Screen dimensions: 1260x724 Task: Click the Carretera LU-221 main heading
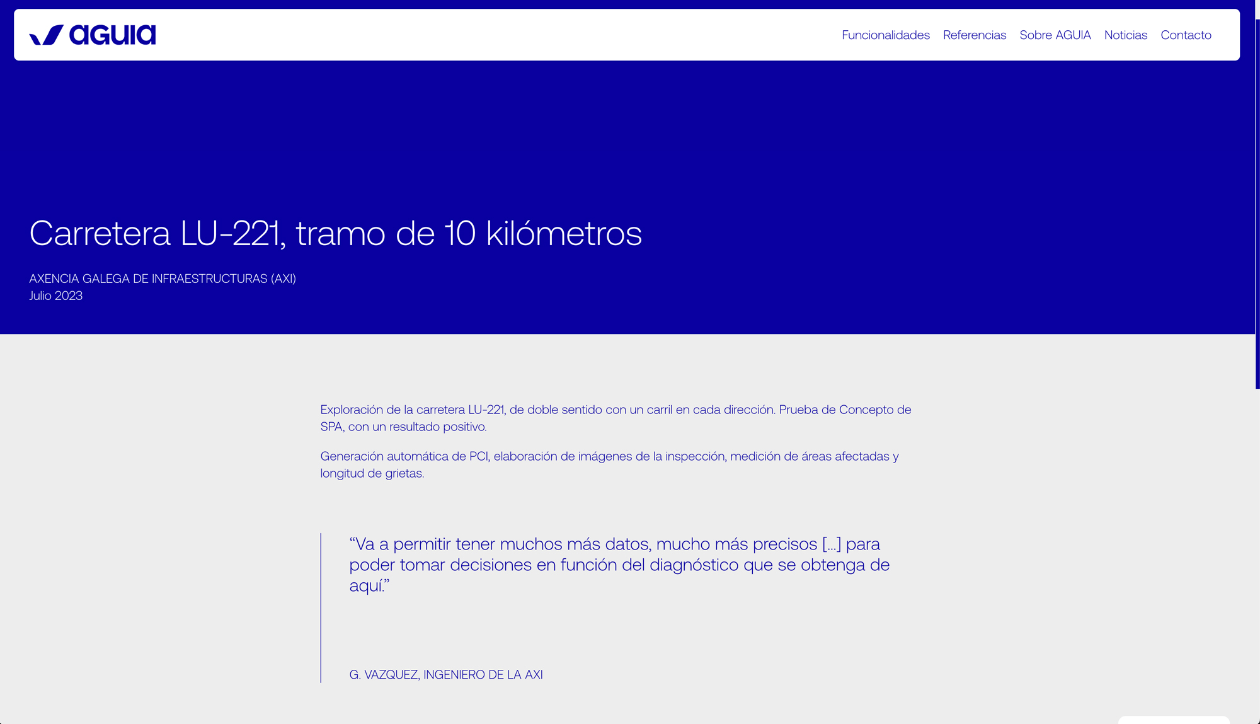335,233
